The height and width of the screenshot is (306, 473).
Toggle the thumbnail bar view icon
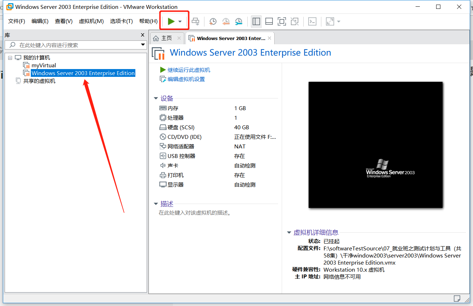click(x=269, y=22)
